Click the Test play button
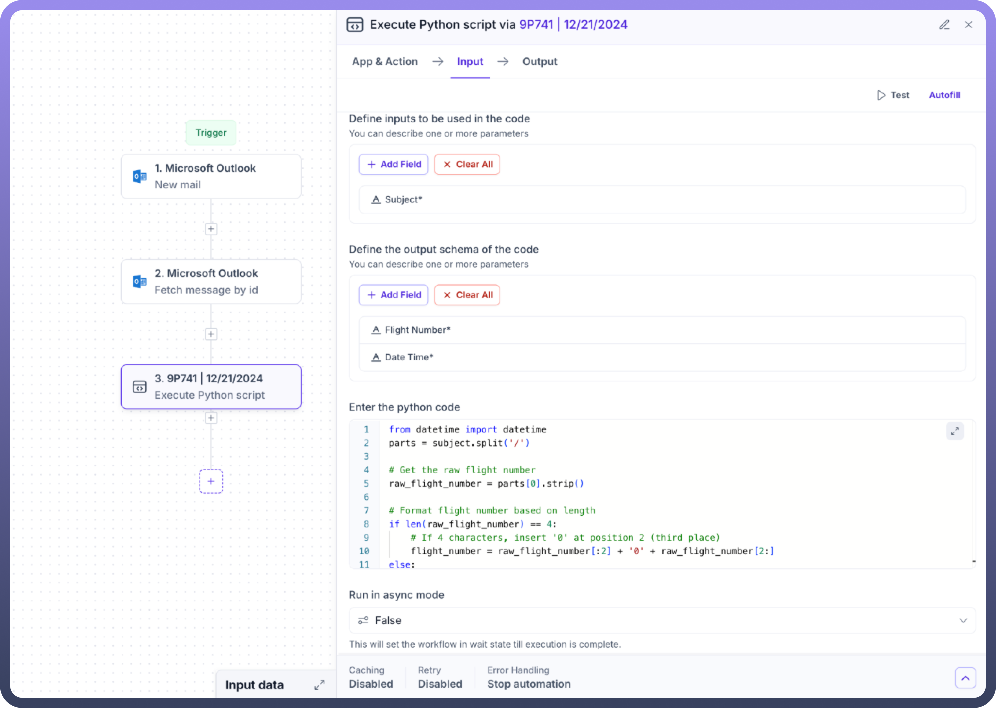 tap(893, 95)
